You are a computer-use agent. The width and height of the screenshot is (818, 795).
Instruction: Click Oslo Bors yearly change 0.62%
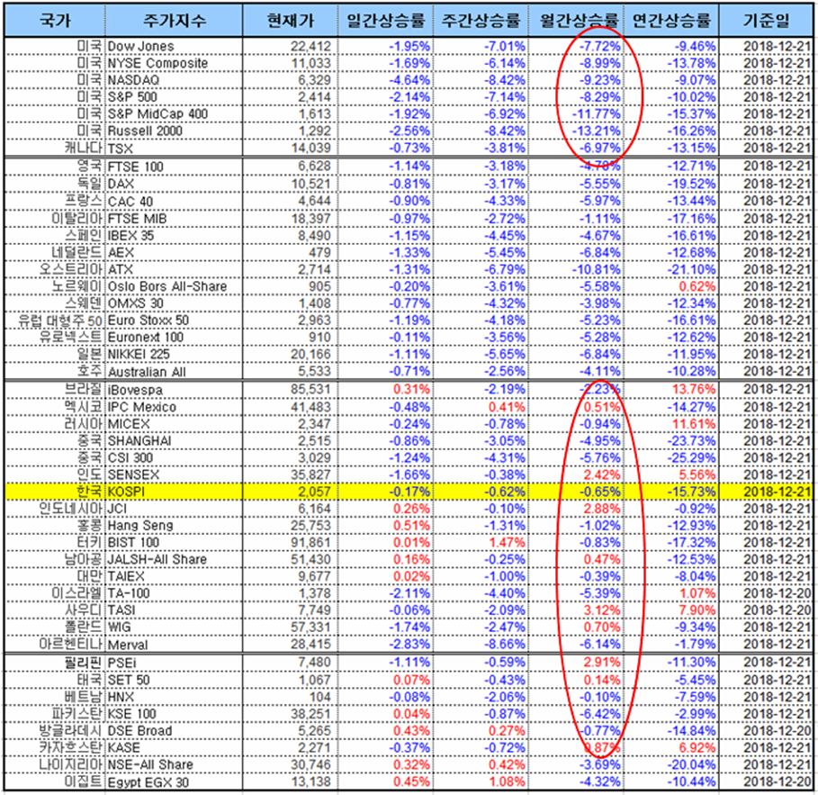671,286
